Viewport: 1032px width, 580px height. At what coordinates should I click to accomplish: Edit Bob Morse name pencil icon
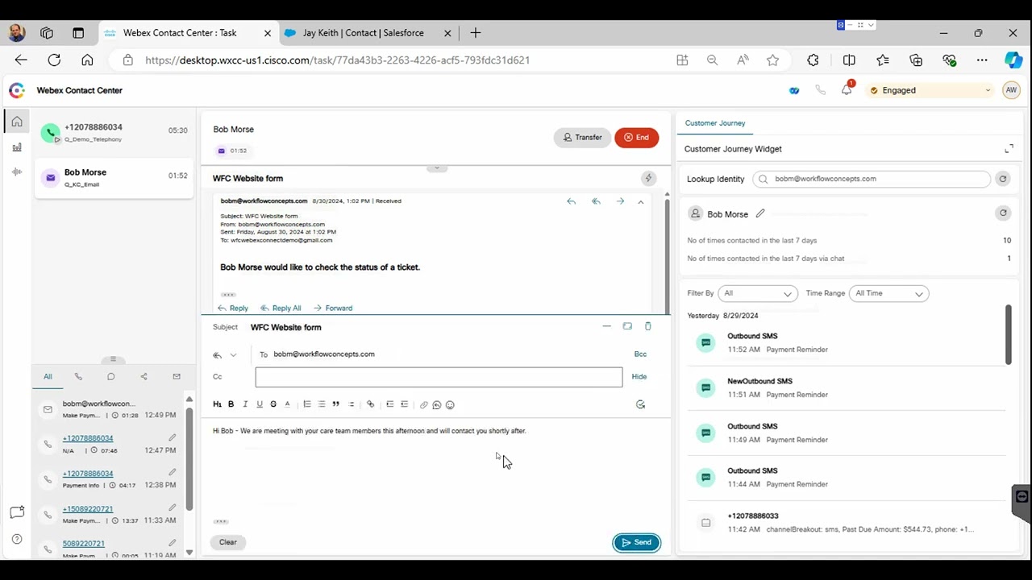(x=760, y=213)
